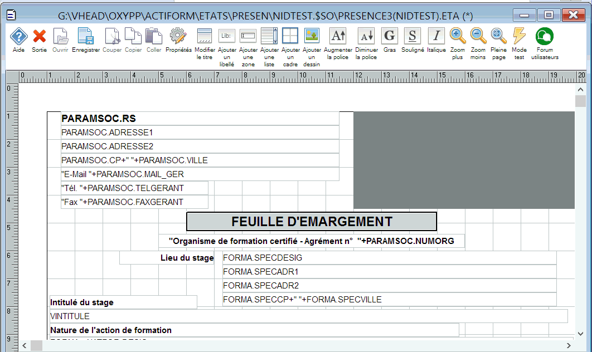The width and height of the screenshot is (592, 352).
Task: Toggle Italique italic formatting
Action: [436, 36]
